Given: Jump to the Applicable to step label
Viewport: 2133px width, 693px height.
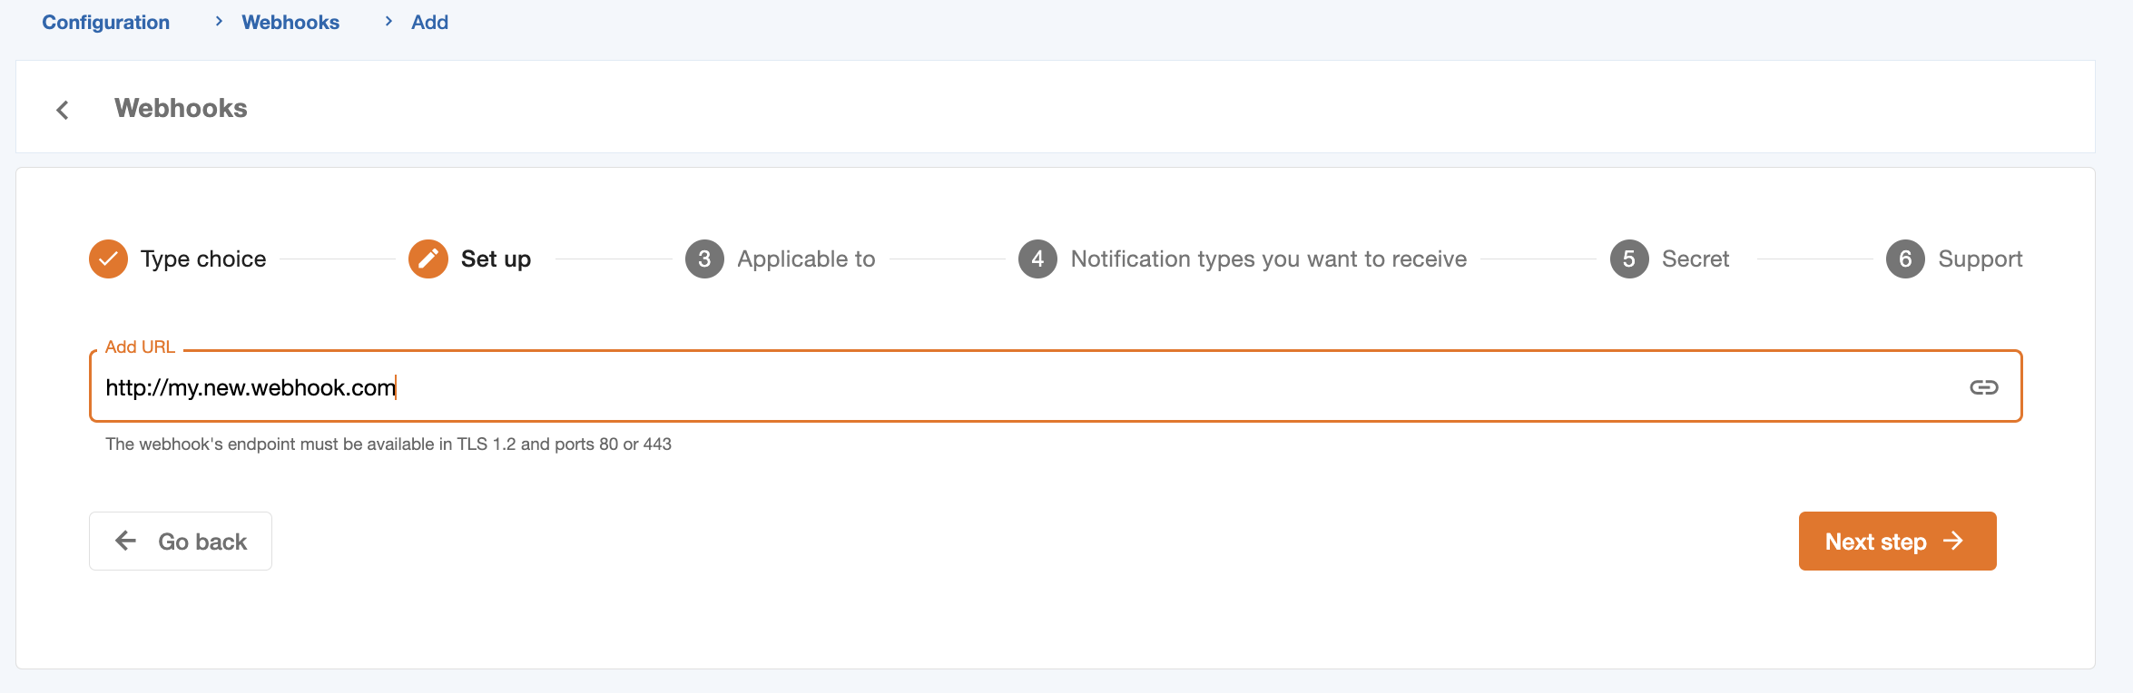Looking at the screenshot, I should [x=806, y=259].
